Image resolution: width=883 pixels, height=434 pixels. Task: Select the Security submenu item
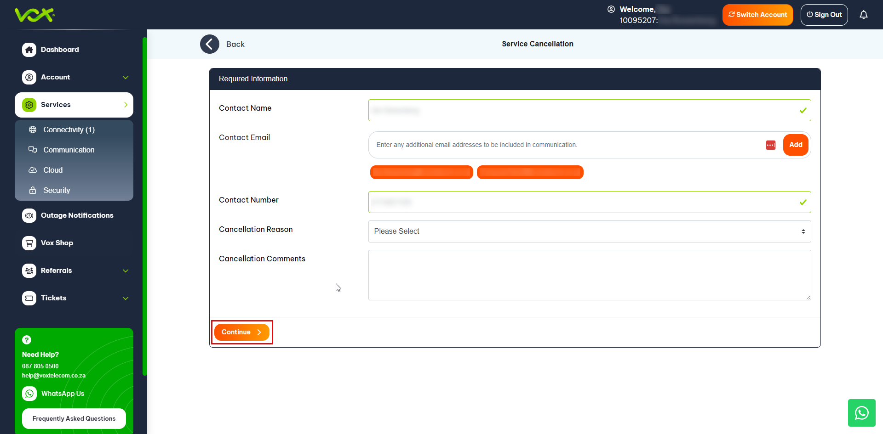tap(57, 190)
